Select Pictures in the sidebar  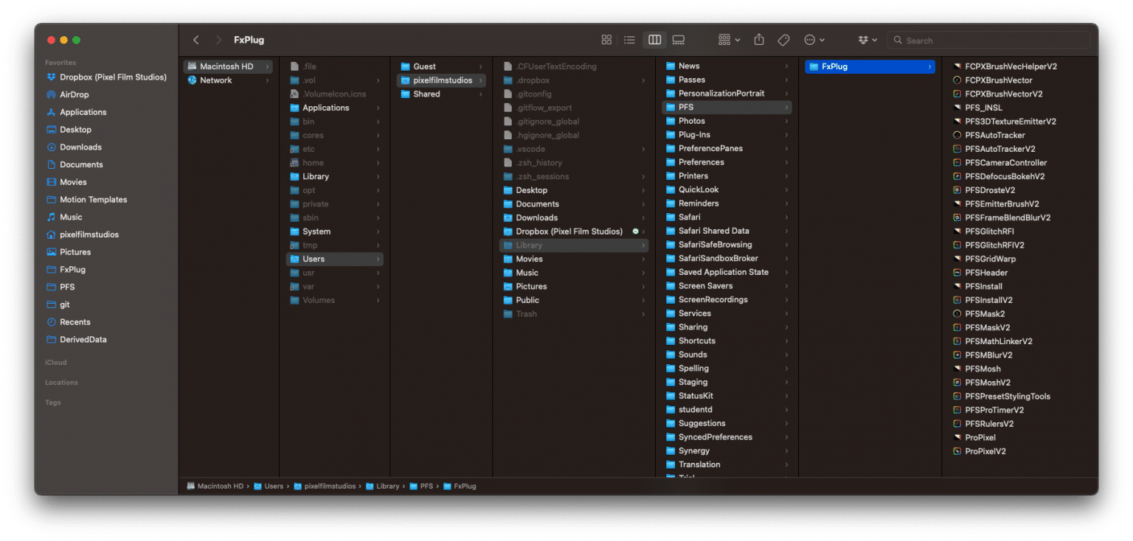69,252
